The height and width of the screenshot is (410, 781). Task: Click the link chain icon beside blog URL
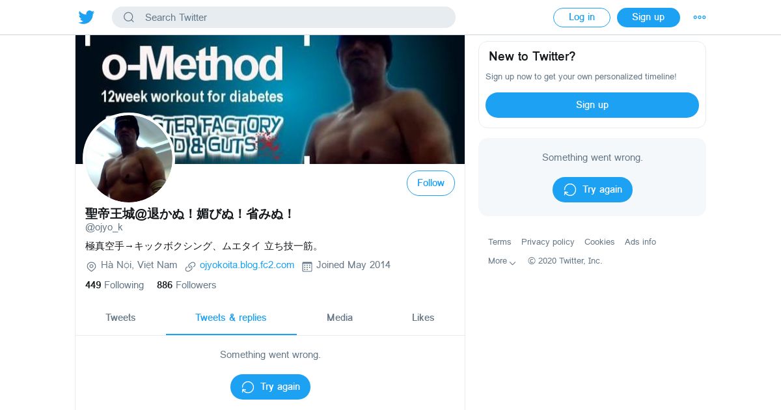pyautogui.click(x=190, y=266)
